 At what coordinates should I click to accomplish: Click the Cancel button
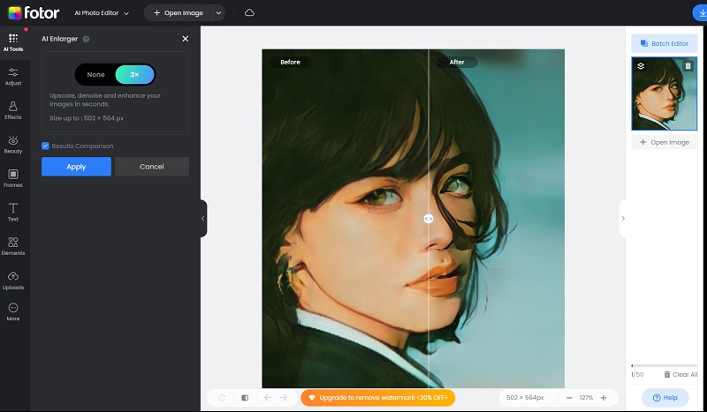[152, 167]
